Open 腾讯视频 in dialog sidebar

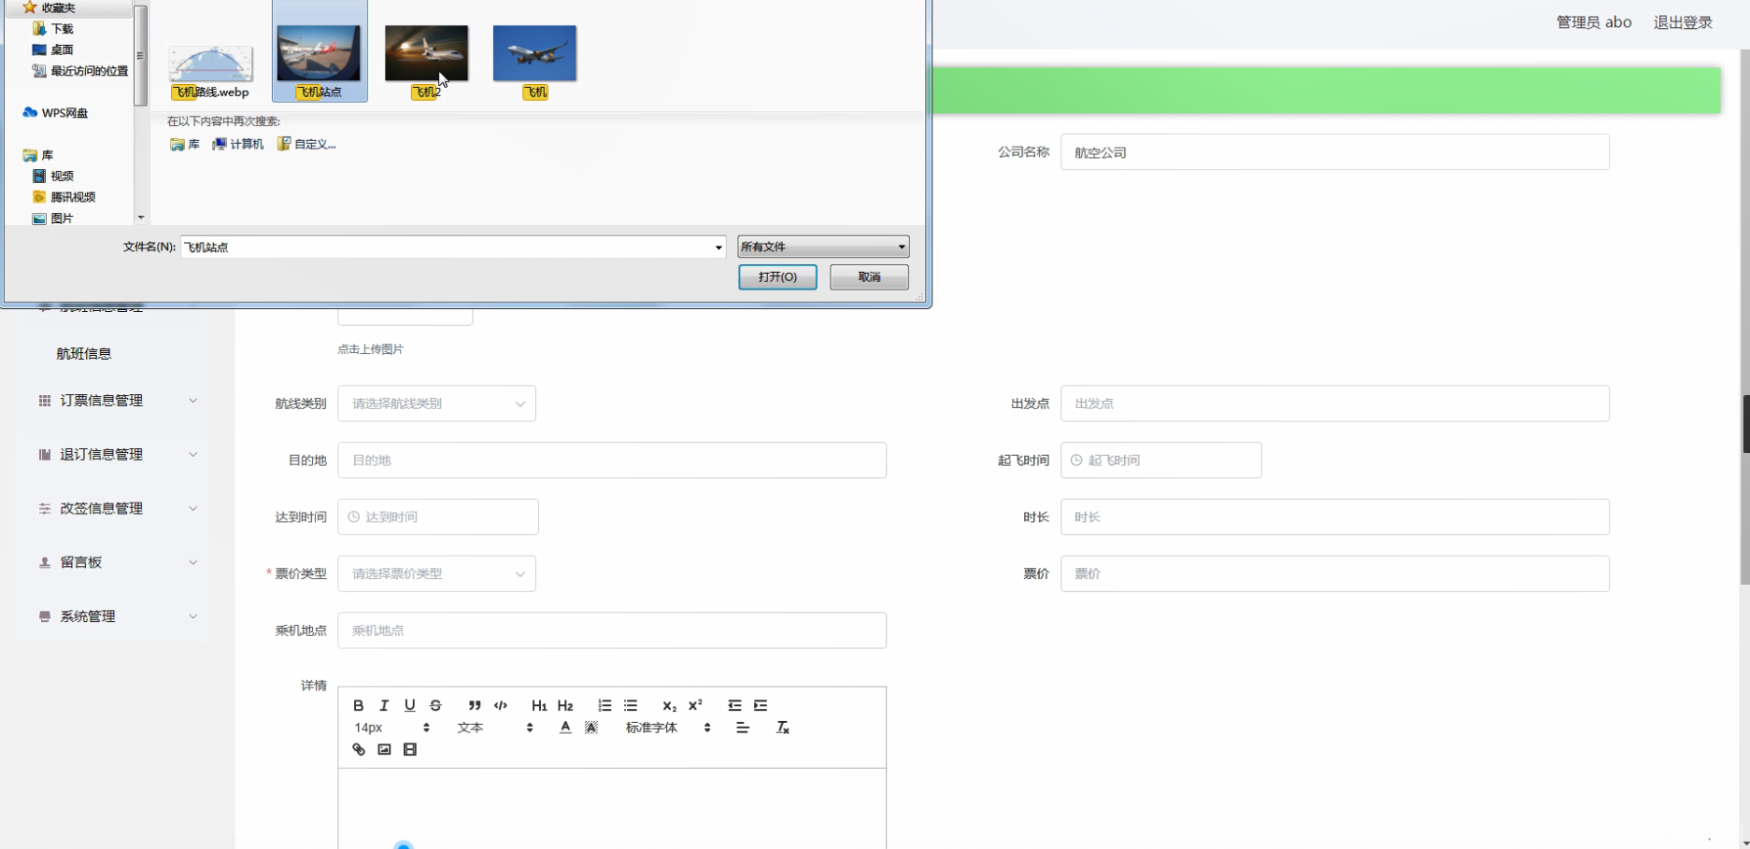click(64, 197)
